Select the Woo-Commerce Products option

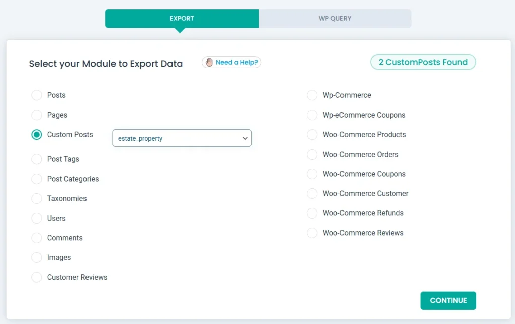[312, 135]
